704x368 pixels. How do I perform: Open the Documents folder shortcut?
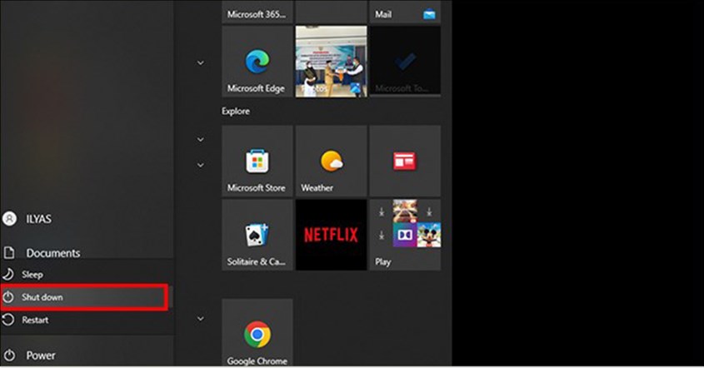[x=87, y=252]
